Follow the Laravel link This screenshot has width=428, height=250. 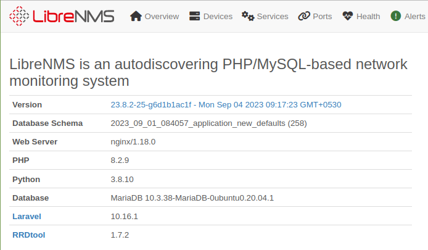(27, 217)
